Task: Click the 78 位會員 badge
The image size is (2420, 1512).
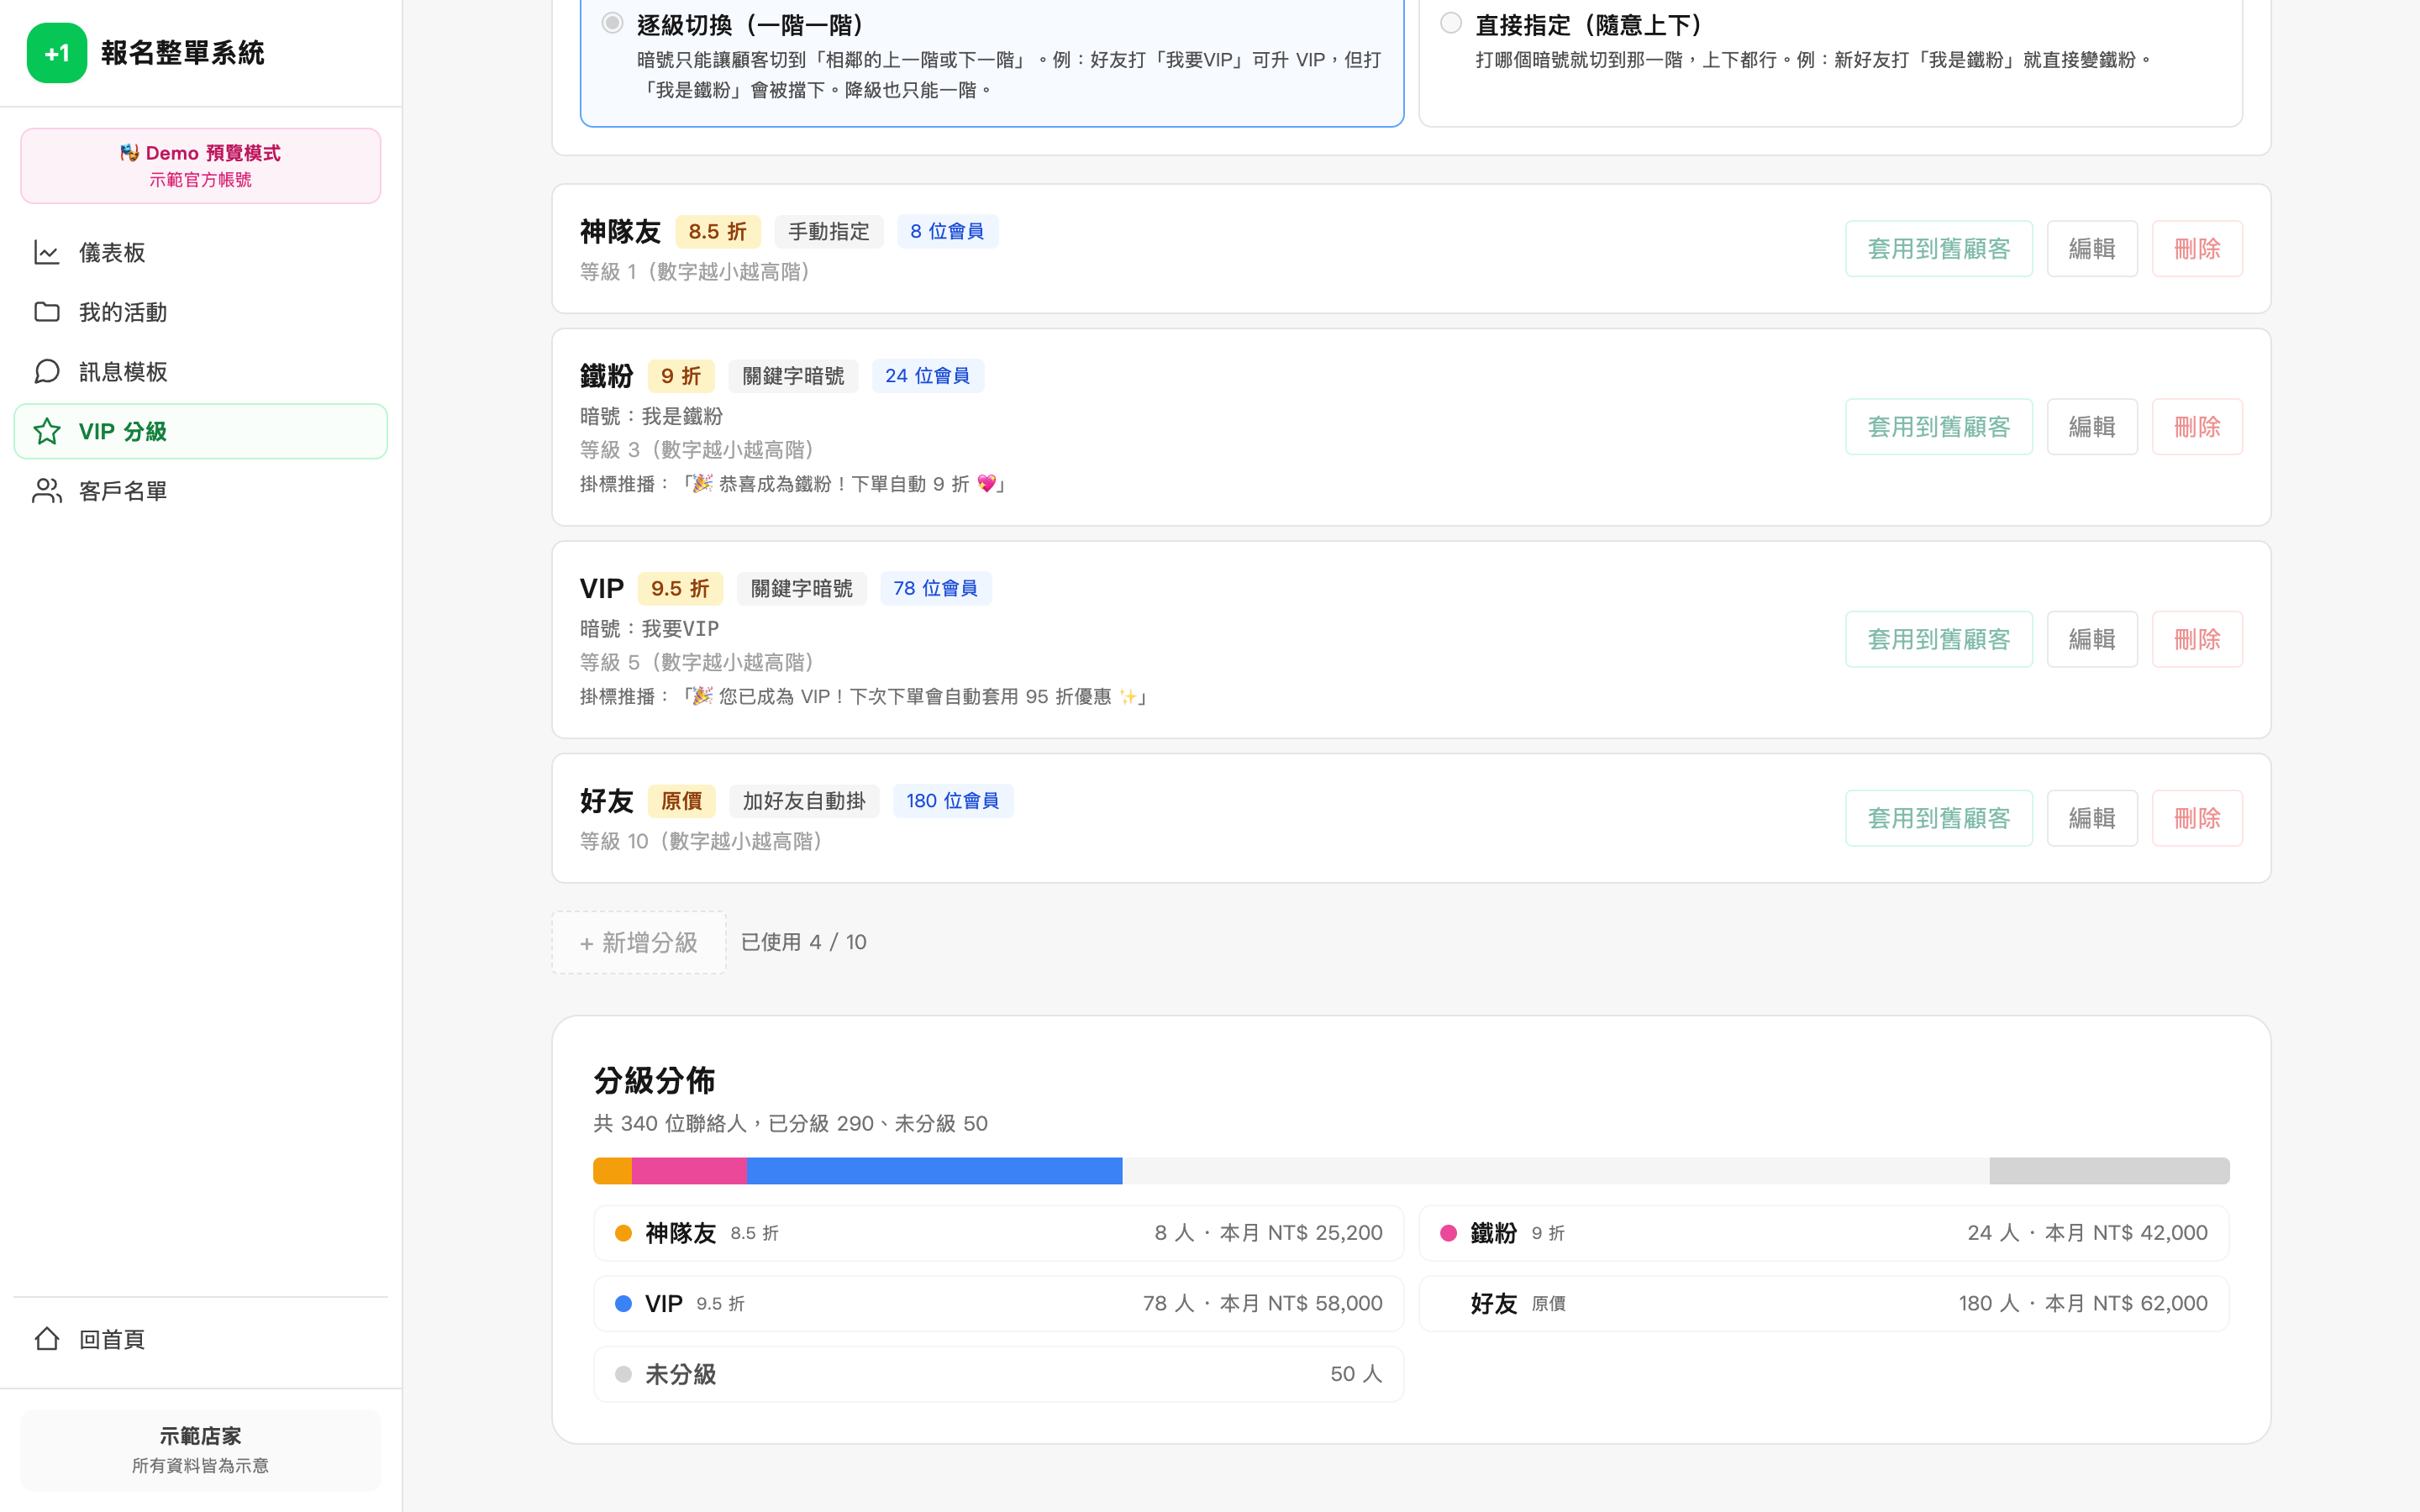Action: (x=936, y=588)
